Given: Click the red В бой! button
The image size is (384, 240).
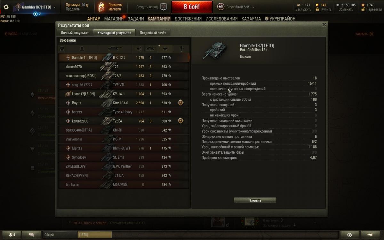Looking at the screenshot, I should (192, 7).
